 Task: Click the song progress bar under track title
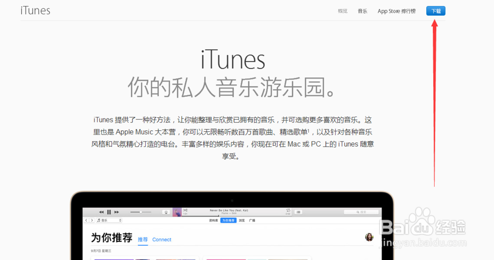click(236, 216)
